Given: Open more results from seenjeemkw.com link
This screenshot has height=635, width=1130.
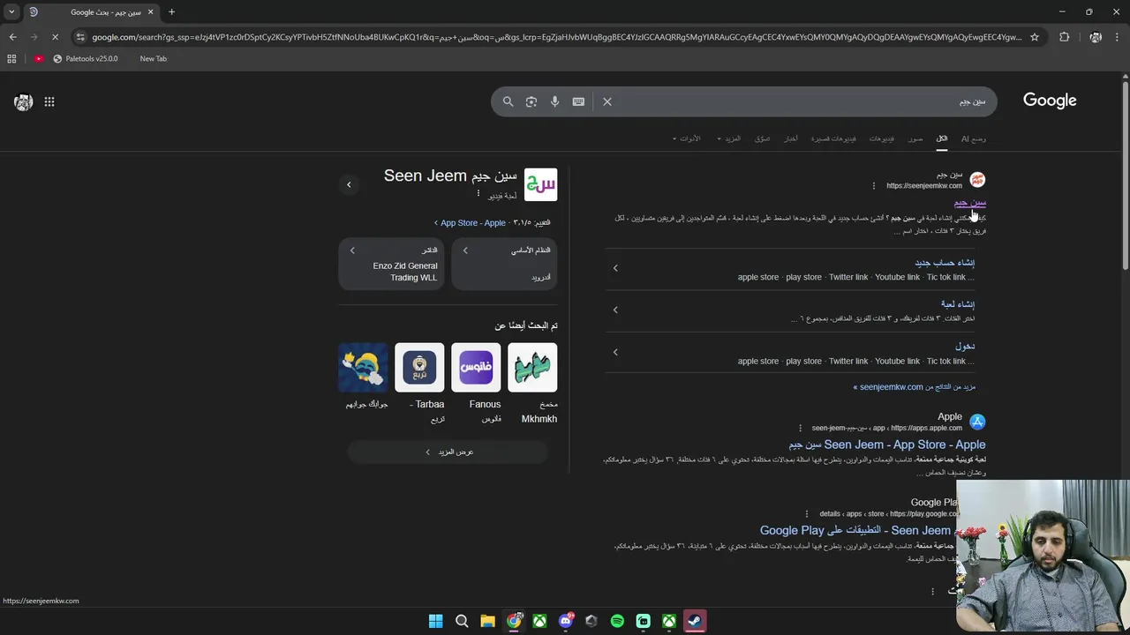Looking at the screenshot, I should (914, 386).
